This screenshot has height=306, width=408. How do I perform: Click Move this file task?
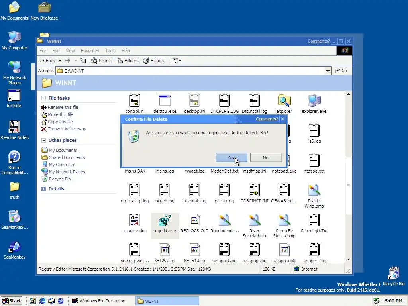(57, 114)
